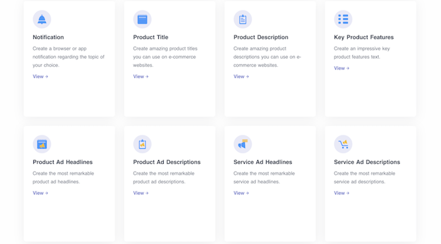Click View under Product Ad Headlines

pyautogui.click(x=40, y=193)
